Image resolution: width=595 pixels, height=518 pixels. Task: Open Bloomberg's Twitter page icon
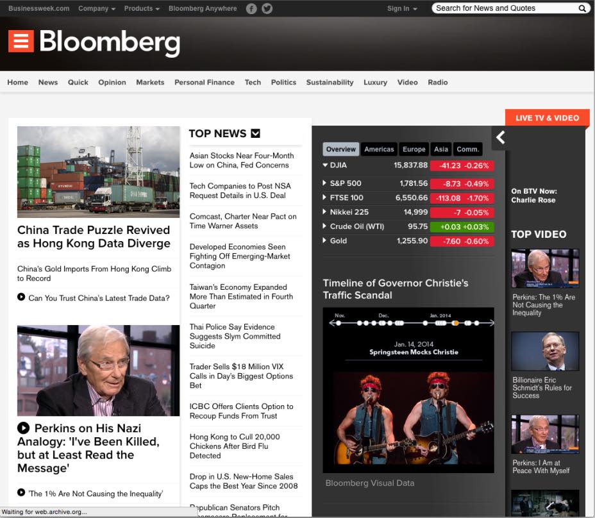(267, 8)
